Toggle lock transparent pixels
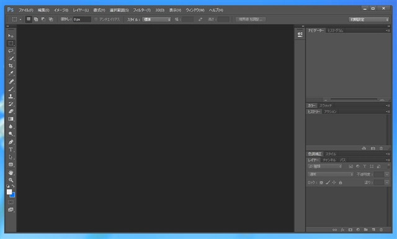 point(321,183)
